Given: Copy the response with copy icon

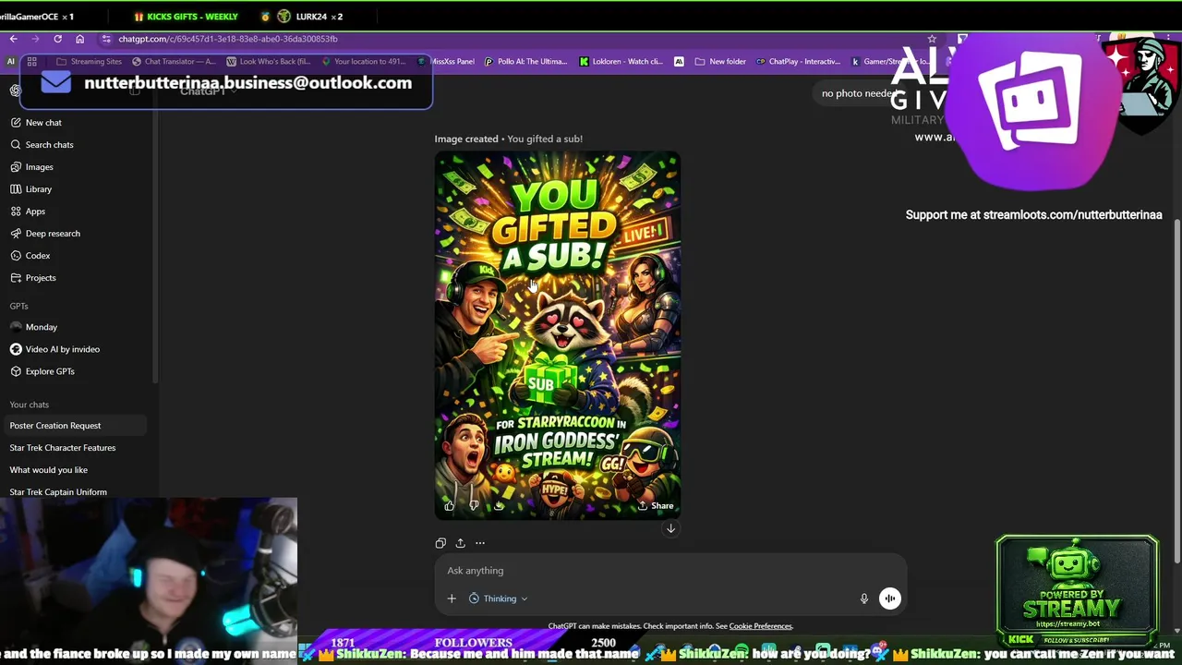Looking at the screenshot, I should click(440, 543).
